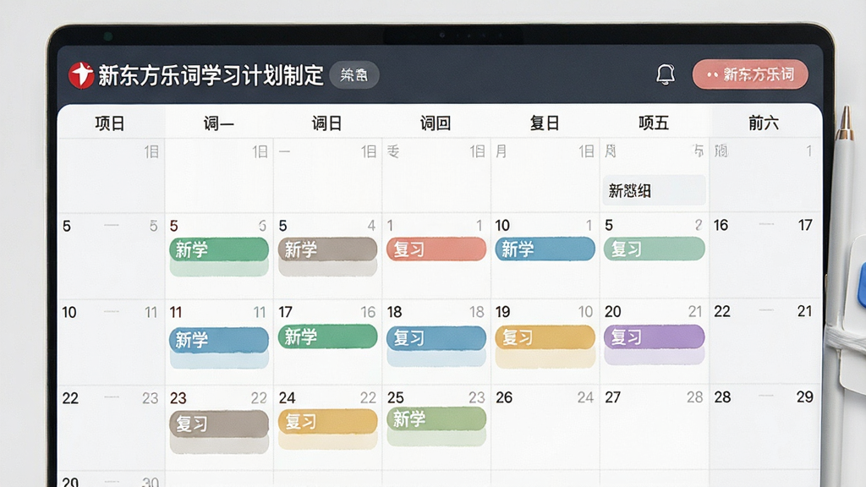Open the light green 复习 event under 顷五
The image size is (866, 487).
tap(654, 249)
